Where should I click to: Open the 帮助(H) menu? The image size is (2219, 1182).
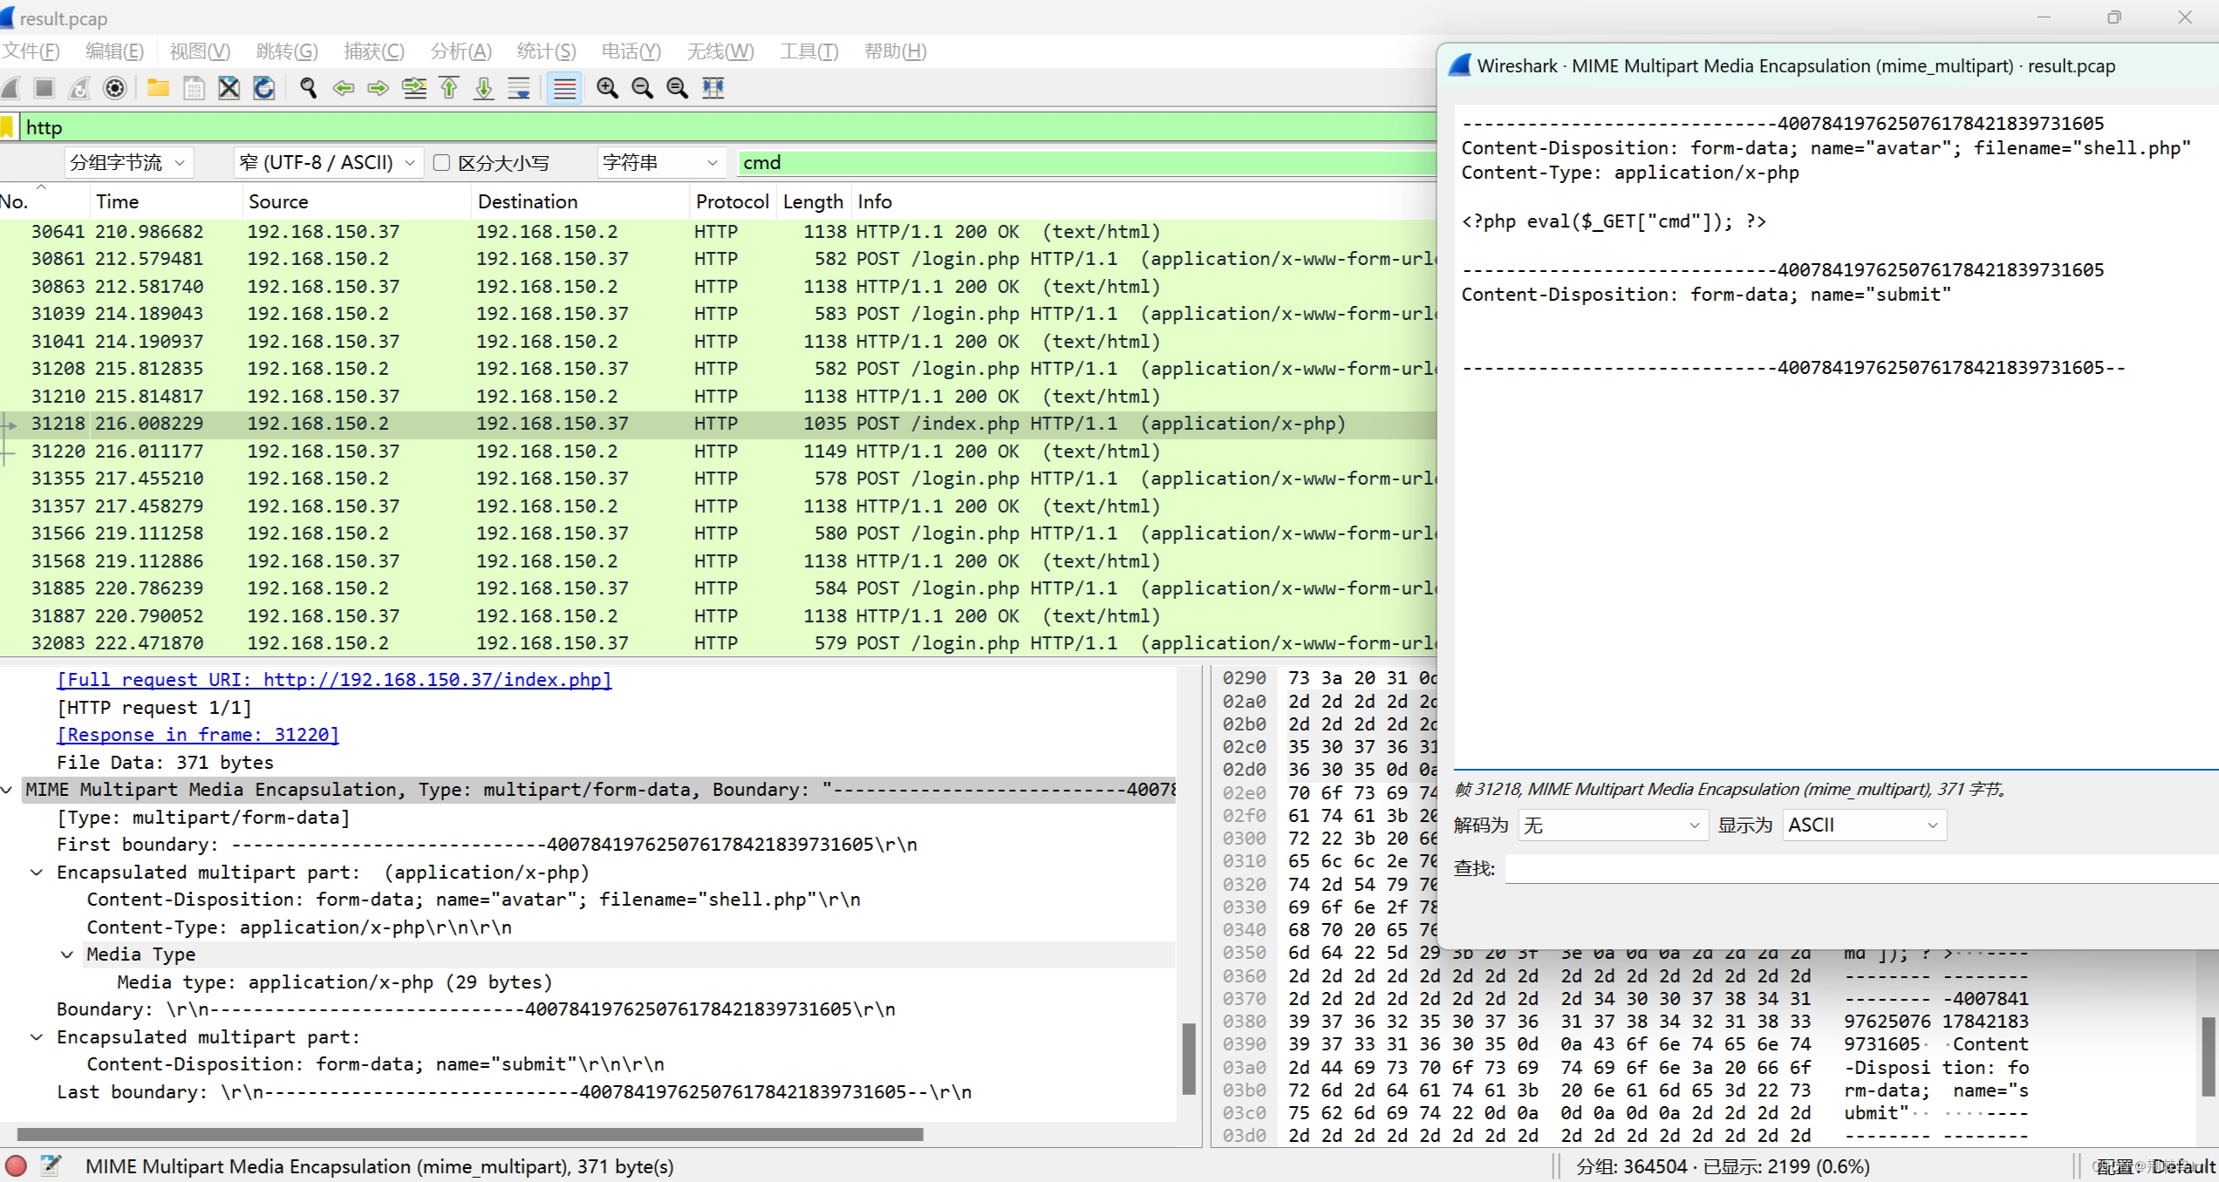(x=895, y=51)
